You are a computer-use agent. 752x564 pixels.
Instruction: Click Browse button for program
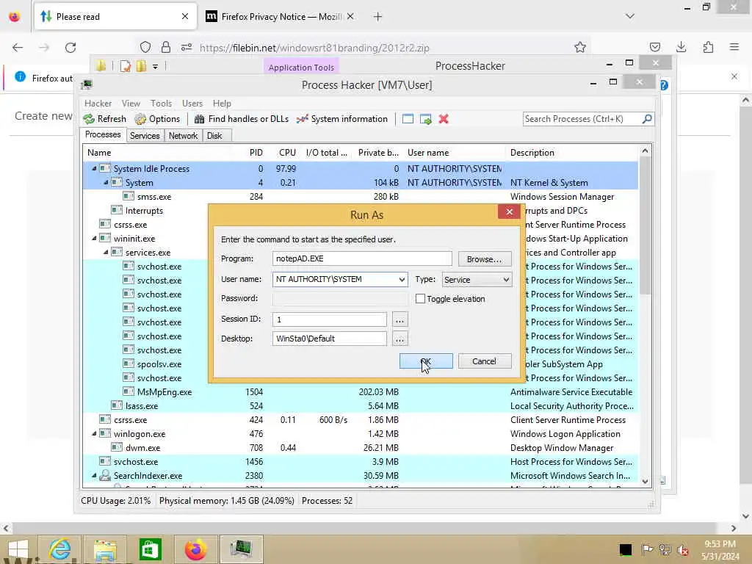pyautogui.click(x=485, y=259)
